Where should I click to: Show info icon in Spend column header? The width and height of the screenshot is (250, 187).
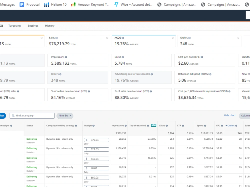point(205,126)
